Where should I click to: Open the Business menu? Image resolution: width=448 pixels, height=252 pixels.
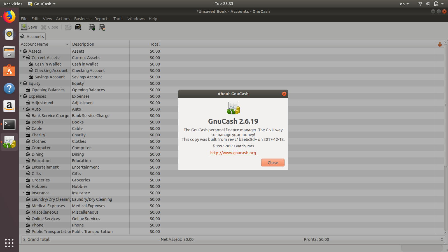point(82,19)
